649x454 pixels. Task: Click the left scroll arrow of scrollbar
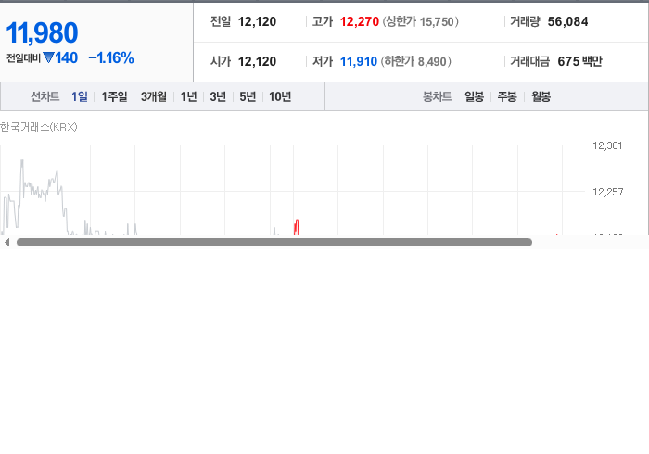[6, 243]
